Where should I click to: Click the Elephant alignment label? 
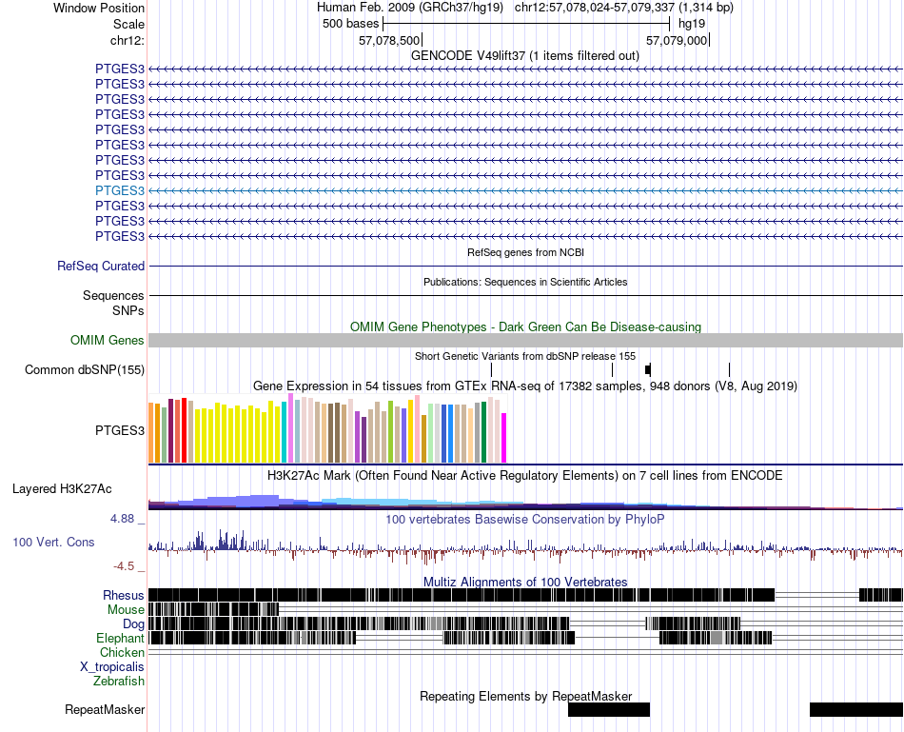121,639
